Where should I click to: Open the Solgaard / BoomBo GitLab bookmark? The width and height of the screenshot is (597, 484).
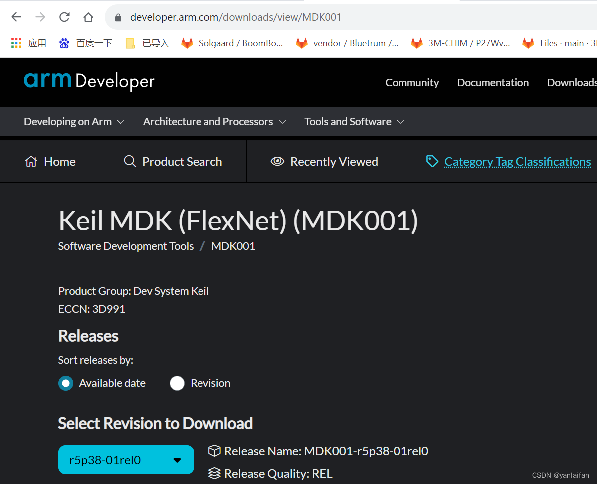232,43
